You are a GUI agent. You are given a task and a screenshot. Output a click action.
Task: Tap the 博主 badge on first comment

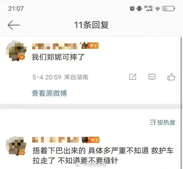point(93,46)
